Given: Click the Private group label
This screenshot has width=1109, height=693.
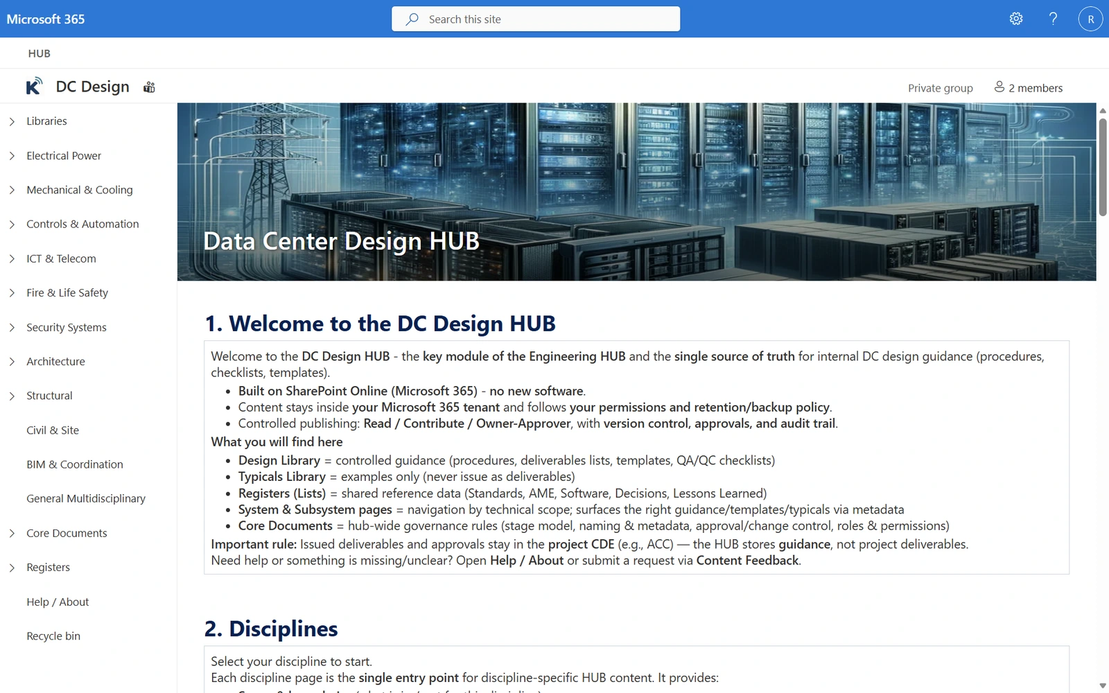Looking at the screenshot, I should coord(939,87).
